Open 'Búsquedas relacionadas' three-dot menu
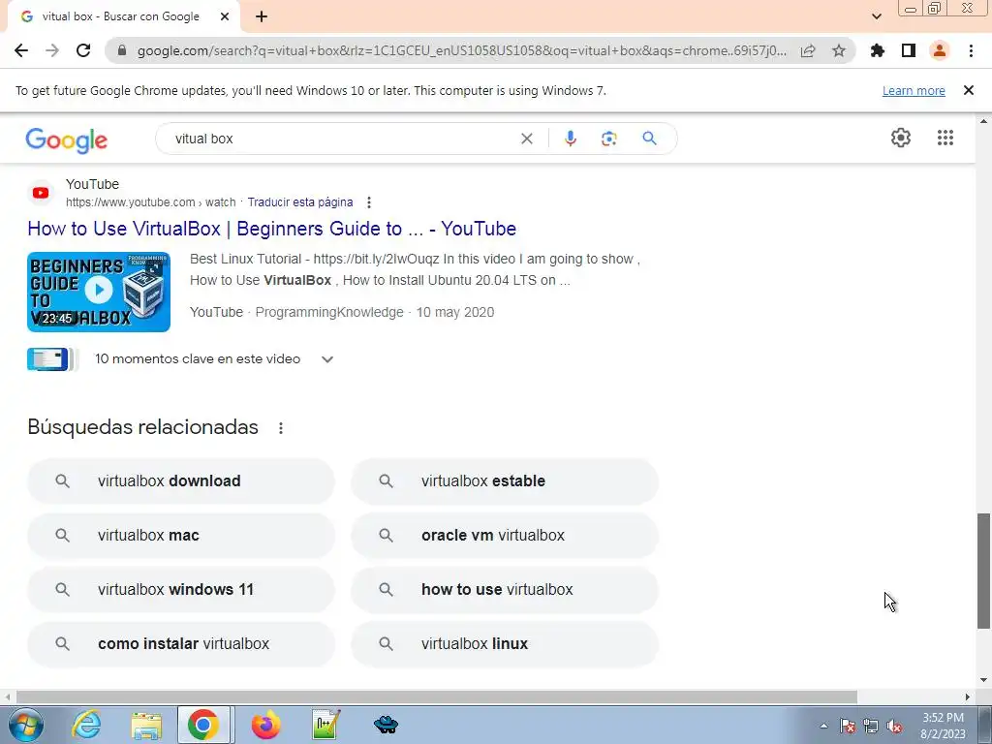Viewport: 992px width, 744px height. pos(281,428)
